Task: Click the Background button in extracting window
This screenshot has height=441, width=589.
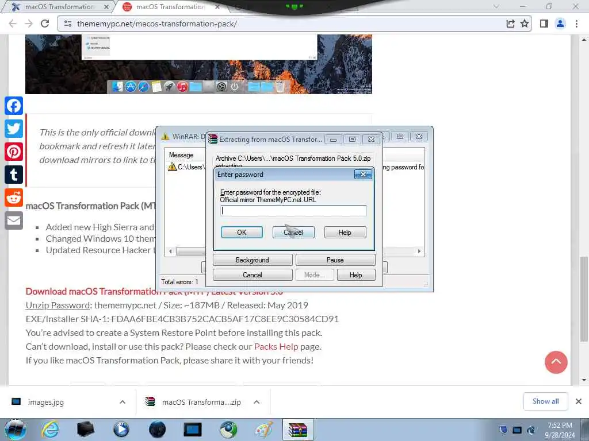Action: tap(253, 260)
